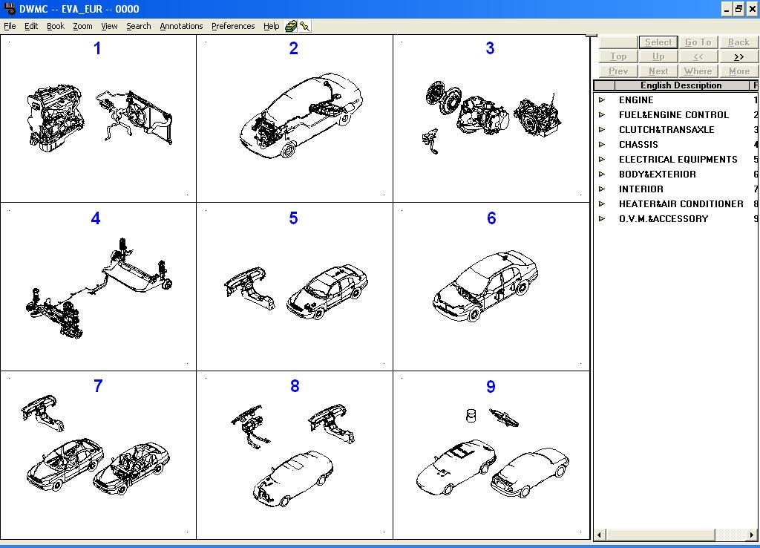Screen dimensions: 760x548
Task: Expand the HEATER&AIR CONDITIONER row arrow
Action: pyautogui.click(x=602, y=203)
